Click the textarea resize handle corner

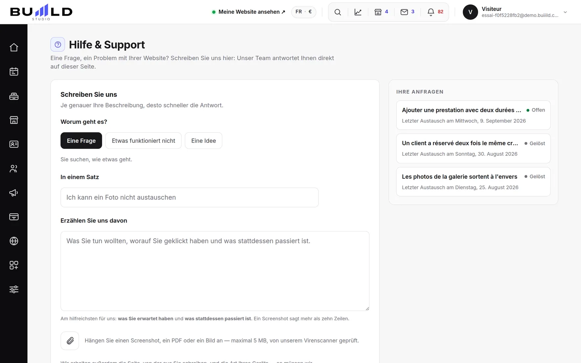tap(367, 309)
